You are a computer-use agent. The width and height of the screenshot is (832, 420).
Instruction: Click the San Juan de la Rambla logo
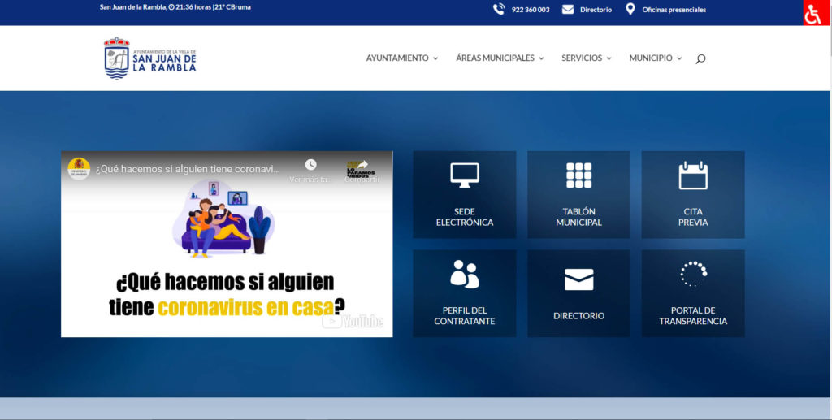coord(150,58)
